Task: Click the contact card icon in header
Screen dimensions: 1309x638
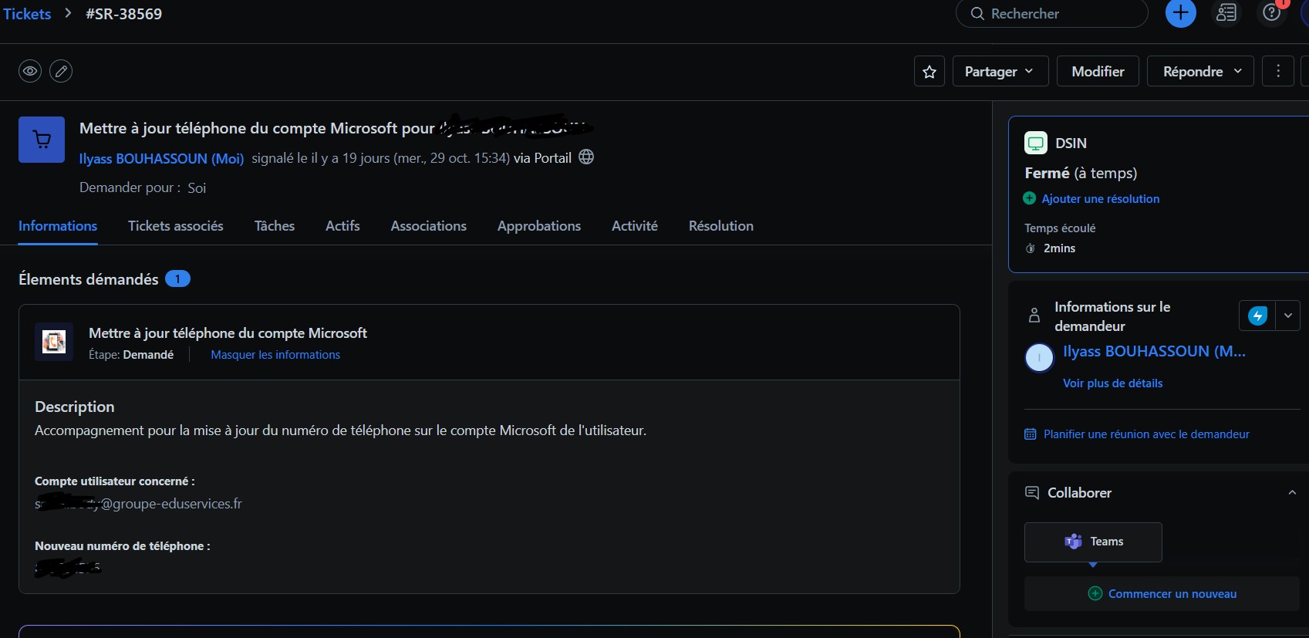Action: [x=1226, y=13]
